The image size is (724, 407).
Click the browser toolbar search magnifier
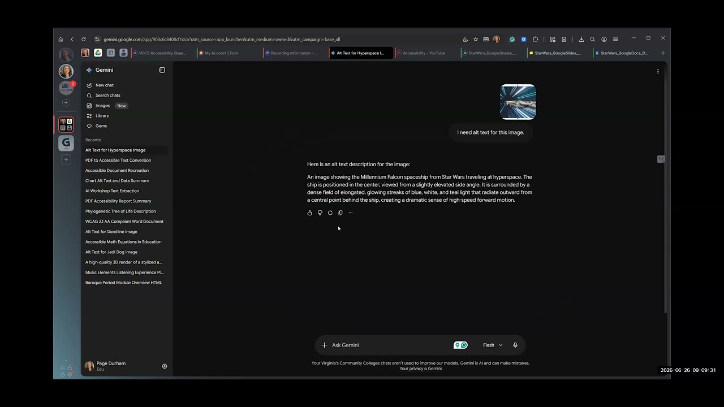tap(592, 40)
